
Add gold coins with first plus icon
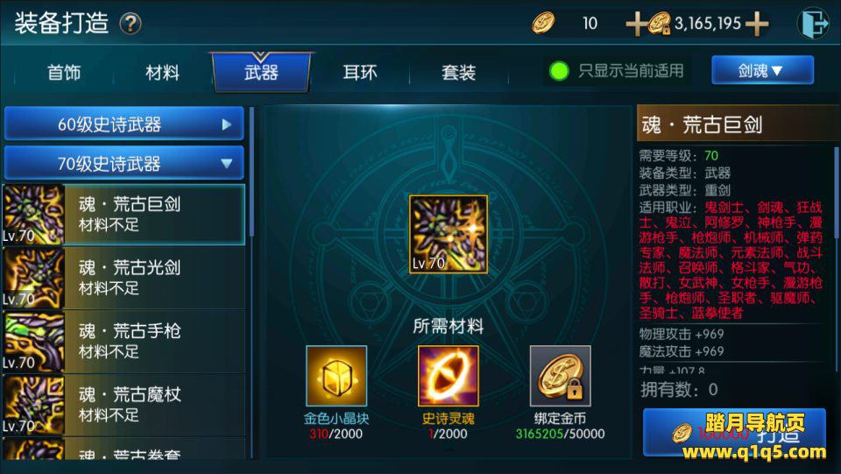(637, 25)
